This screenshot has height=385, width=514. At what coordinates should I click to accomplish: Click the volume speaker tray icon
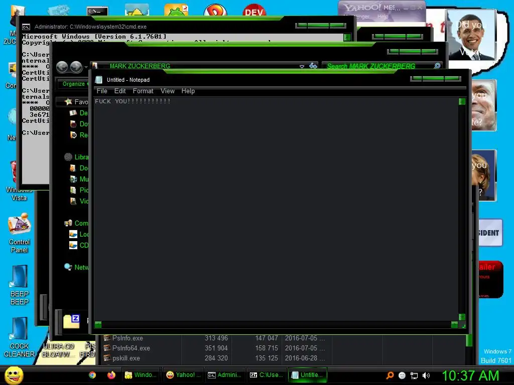(426, 375)
